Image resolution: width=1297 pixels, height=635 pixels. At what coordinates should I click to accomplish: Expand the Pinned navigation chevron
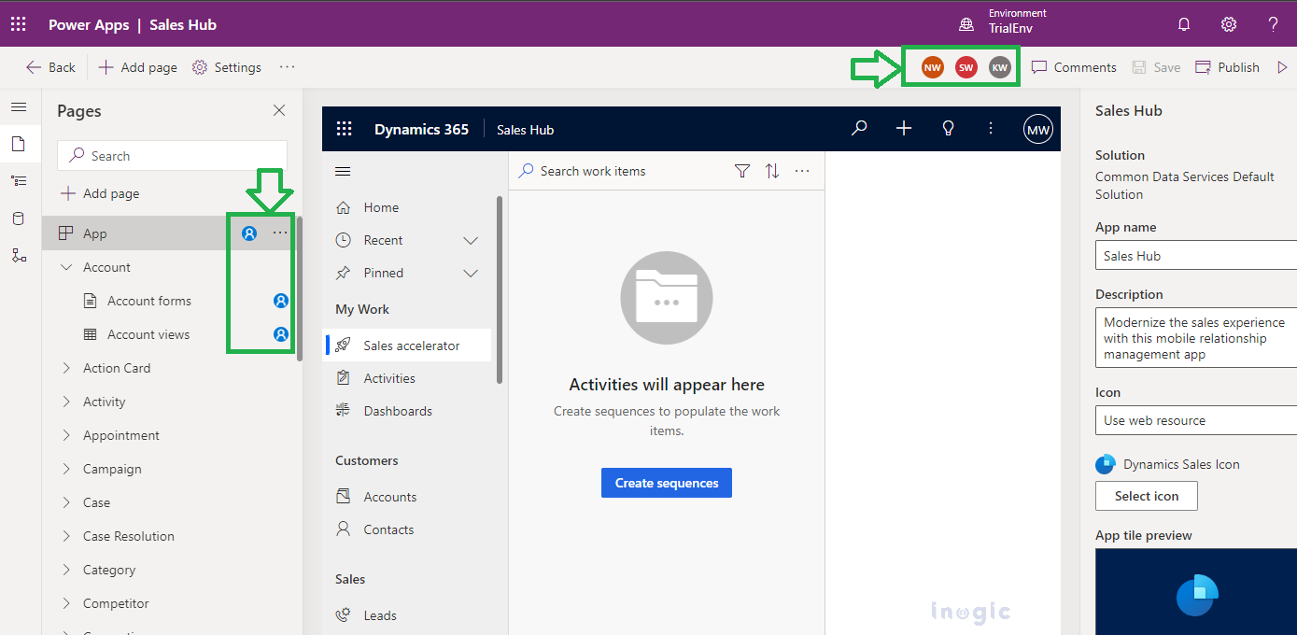pyautogui.click(x=471, y=273)
